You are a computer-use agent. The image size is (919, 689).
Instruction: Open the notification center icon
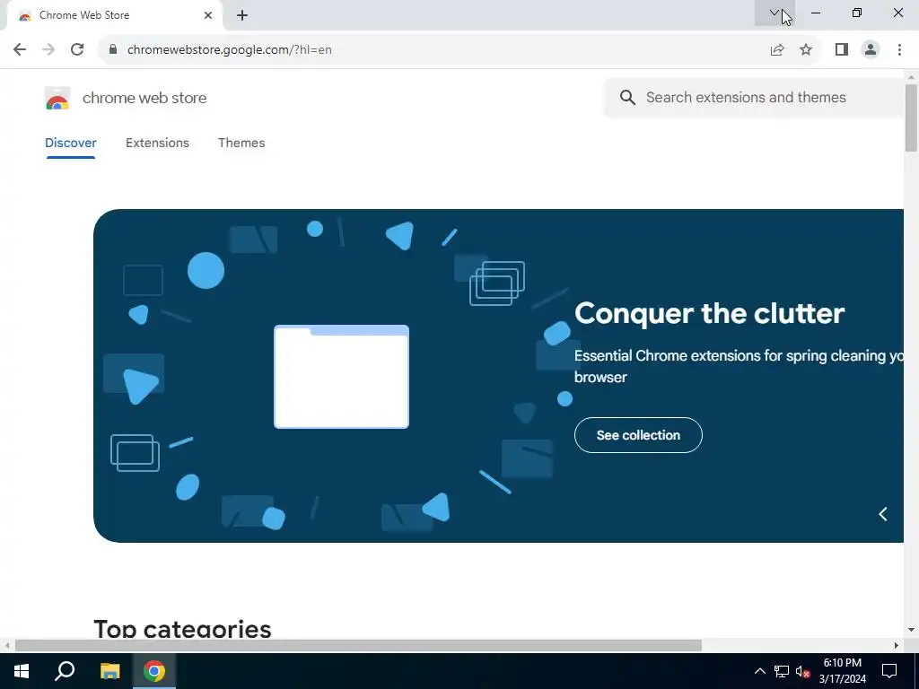[889, 671]
